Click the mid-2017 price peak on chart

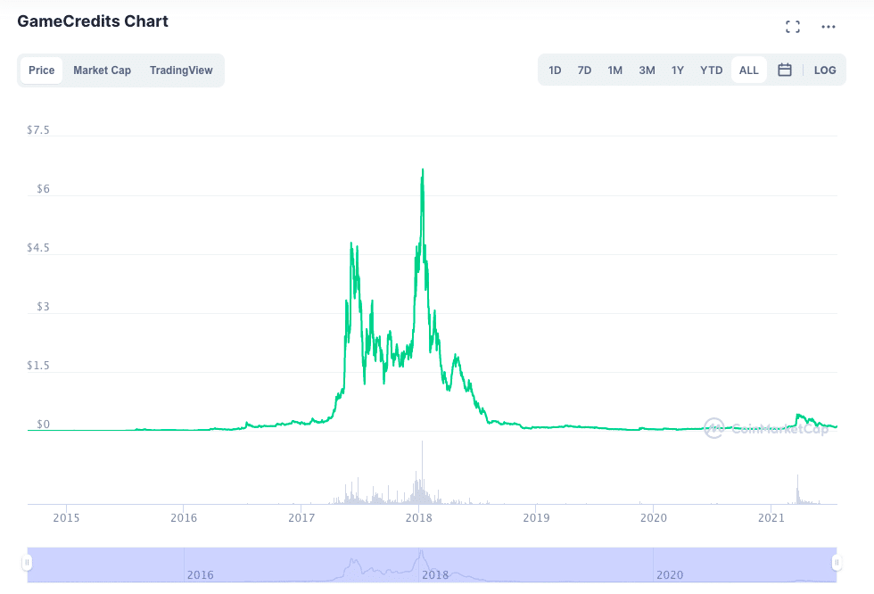tap(351, 243)
